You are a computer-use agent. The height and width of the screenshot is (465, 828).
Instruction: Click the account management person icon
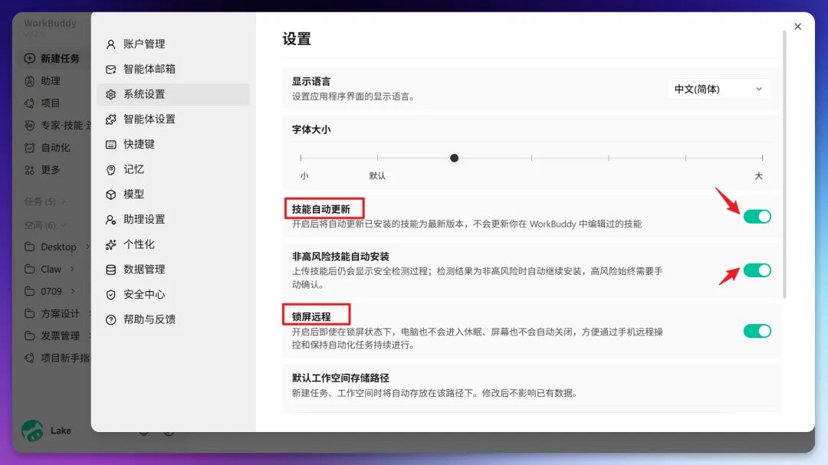[110, 44]
